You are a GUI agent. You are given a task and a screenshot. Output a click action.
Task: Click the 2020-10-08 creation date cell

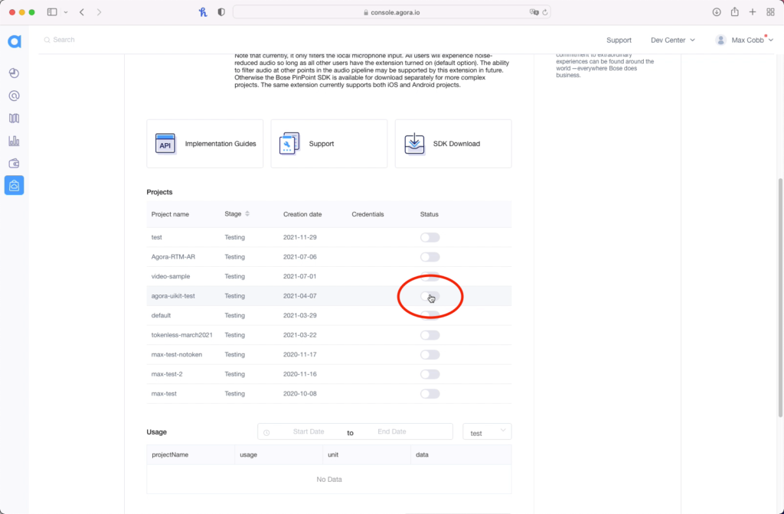300,394
